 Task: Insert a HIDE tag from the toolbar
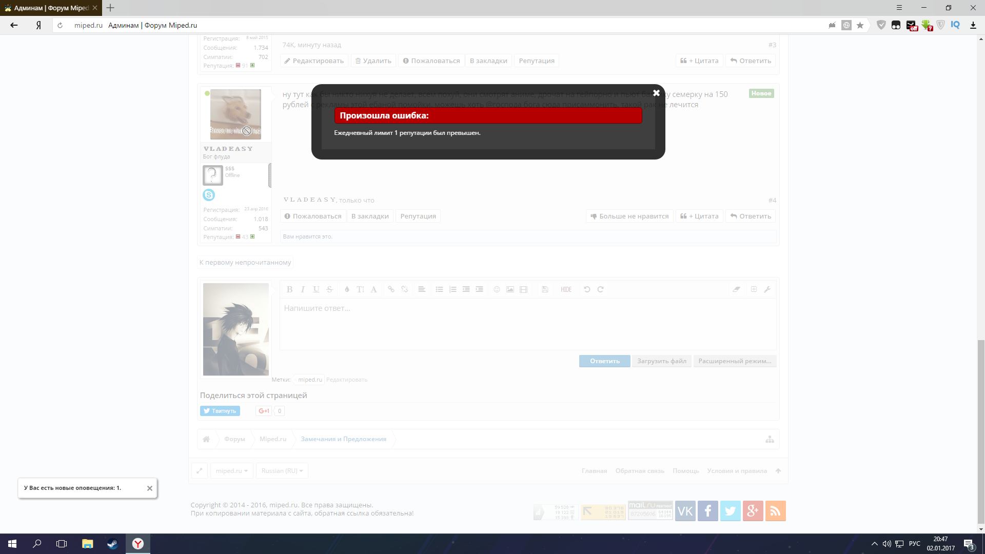point(566,289)
